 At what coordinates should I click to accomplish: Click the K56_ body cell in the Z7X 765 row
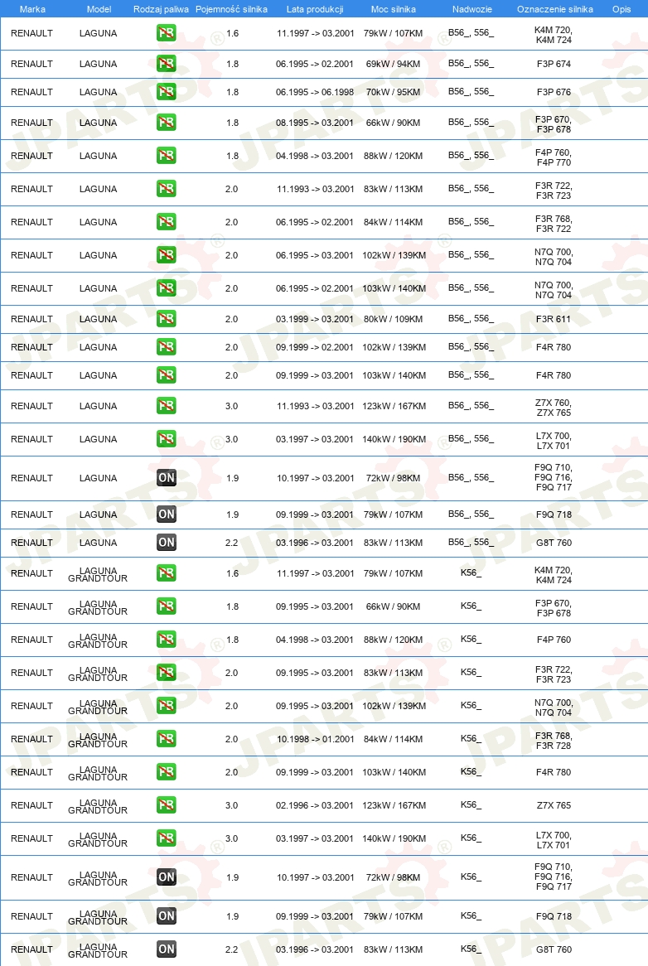[471, 804]
